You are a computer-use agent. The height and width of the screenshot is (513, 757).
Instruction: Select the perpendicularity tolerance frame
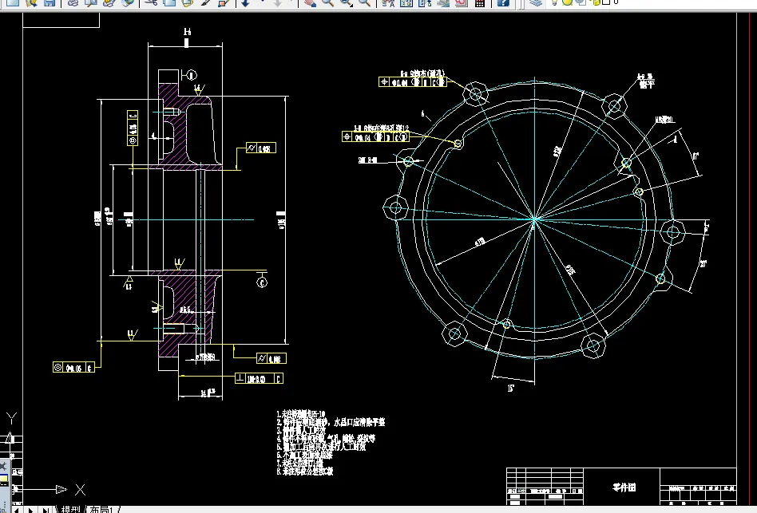point(259,378)
